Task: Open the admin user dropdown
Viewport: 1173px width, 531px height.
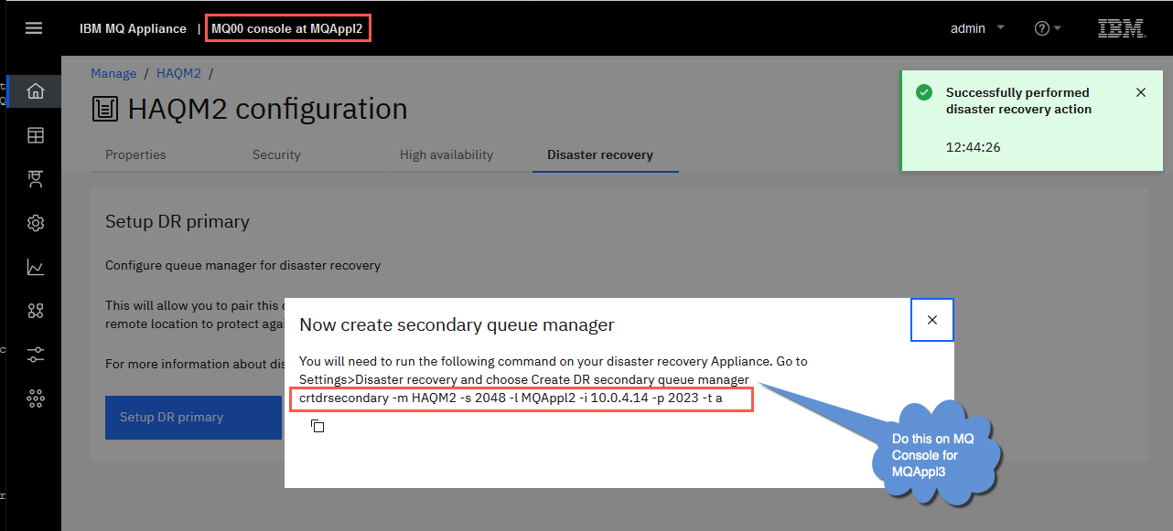Action: coord(977,28)
